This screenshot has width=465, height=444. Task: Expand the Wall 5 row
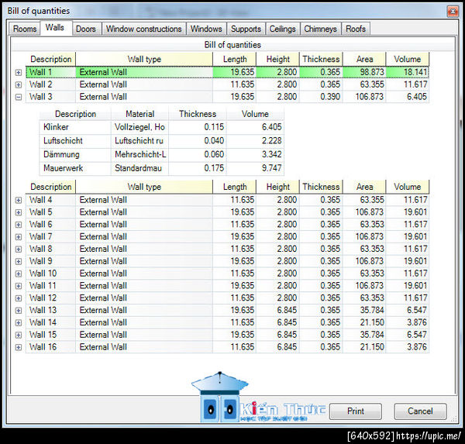[x=19, y=212]
